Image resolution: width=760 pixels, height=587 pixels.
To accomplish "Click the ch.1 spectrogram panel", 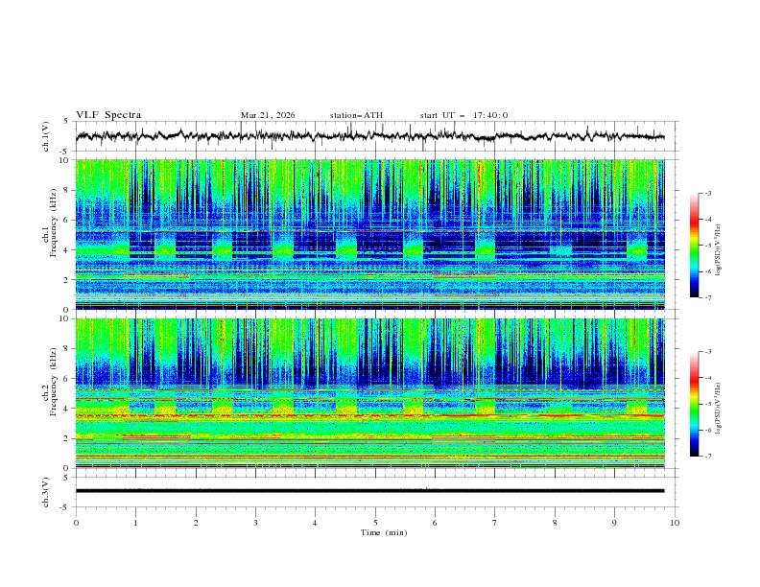I will point(369,234).
